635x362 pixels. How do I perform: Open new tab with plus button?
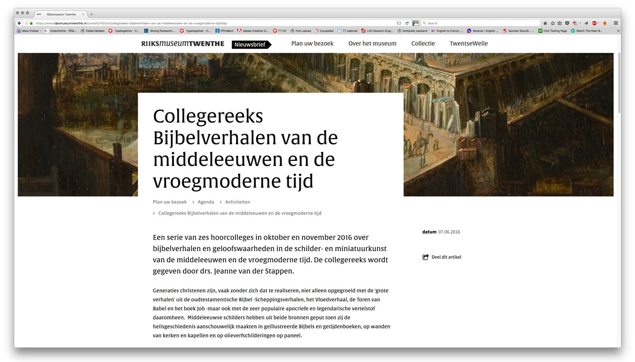(91, 14)
